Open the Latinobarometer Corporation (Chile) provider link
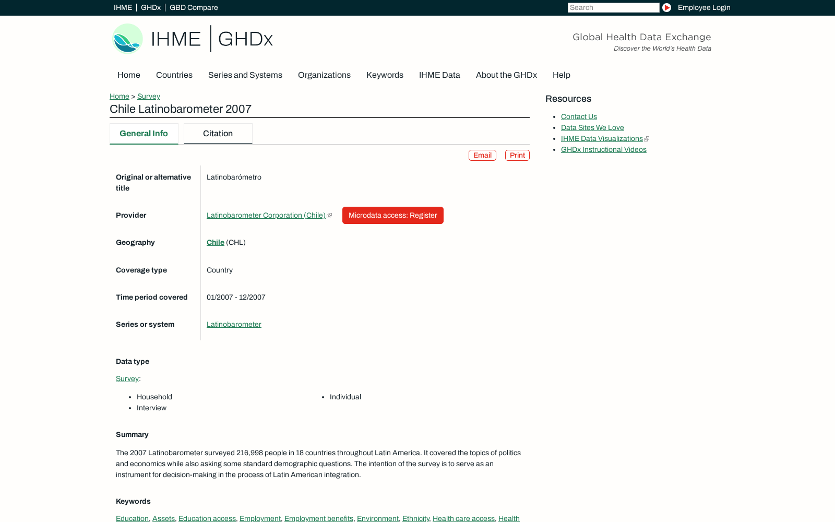The width and height of the screenshot is (835, 522). coord(266,216)
